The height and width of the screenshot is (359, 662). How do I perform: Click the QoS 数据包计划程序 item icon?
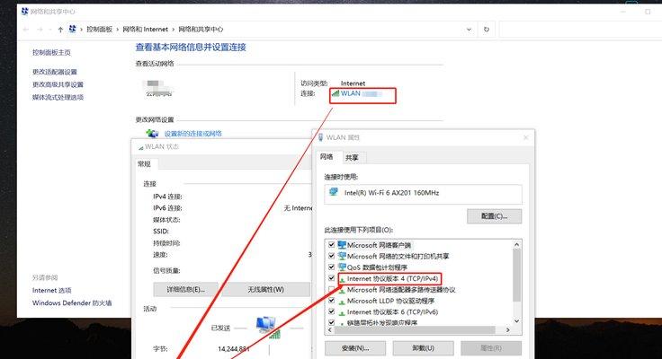click(342, 267)
